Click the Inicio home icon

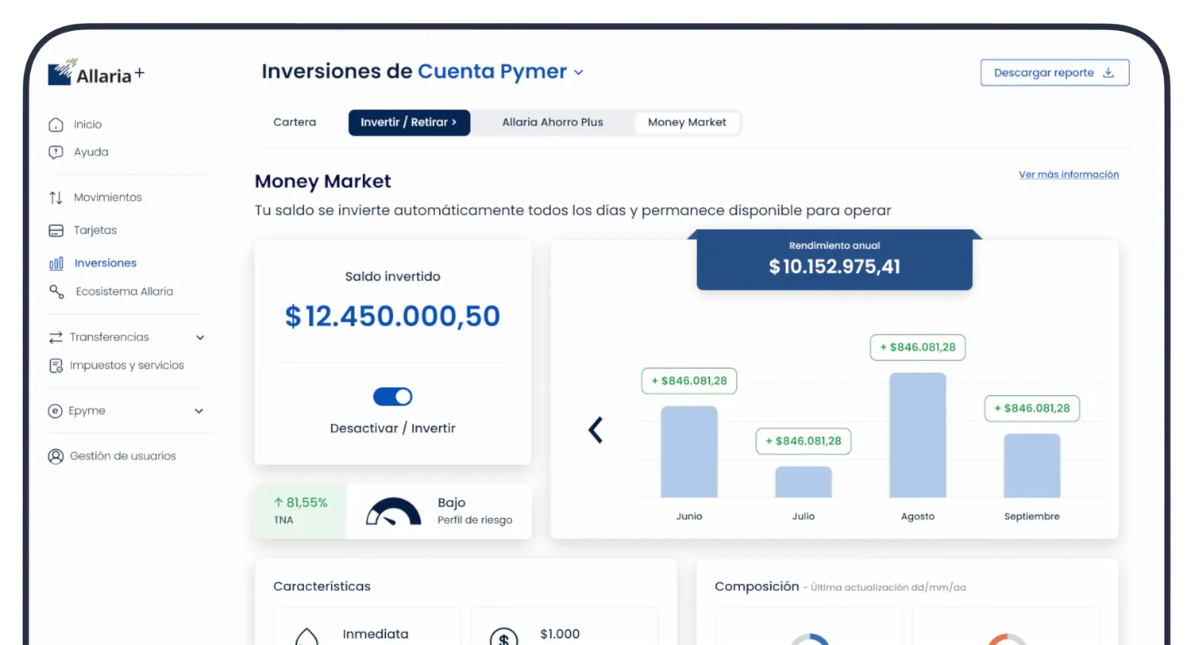[x=56, y=125]
